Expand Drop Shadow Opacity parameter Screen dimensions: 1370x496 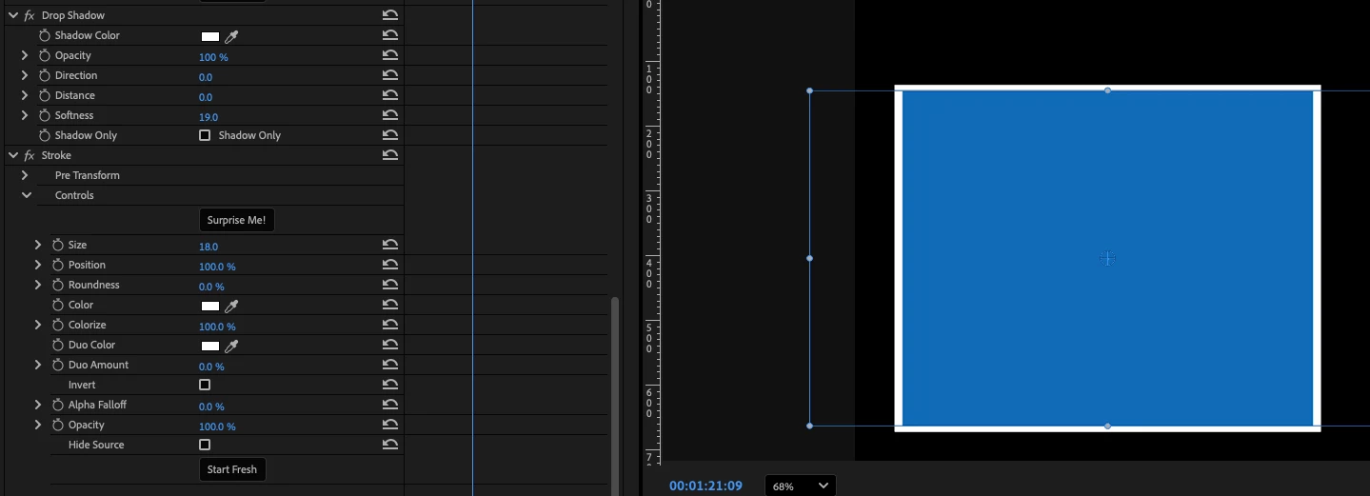coord(25,55)
